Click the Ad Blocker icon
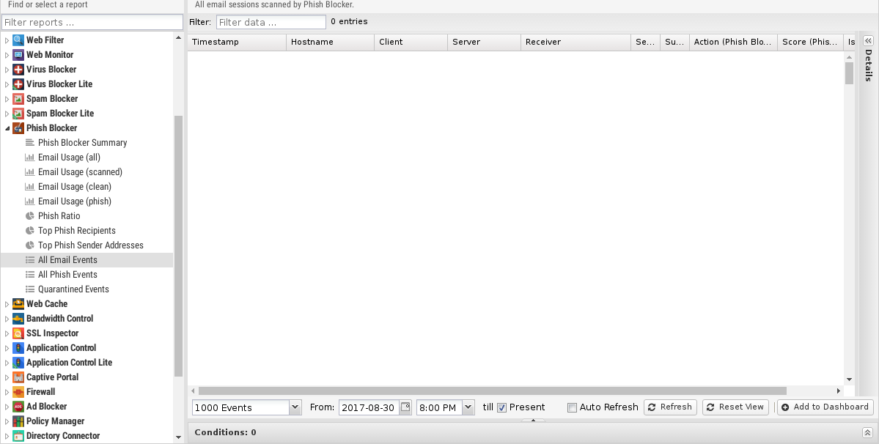Viewport: 879px width, 444px height. coord(18,407)
